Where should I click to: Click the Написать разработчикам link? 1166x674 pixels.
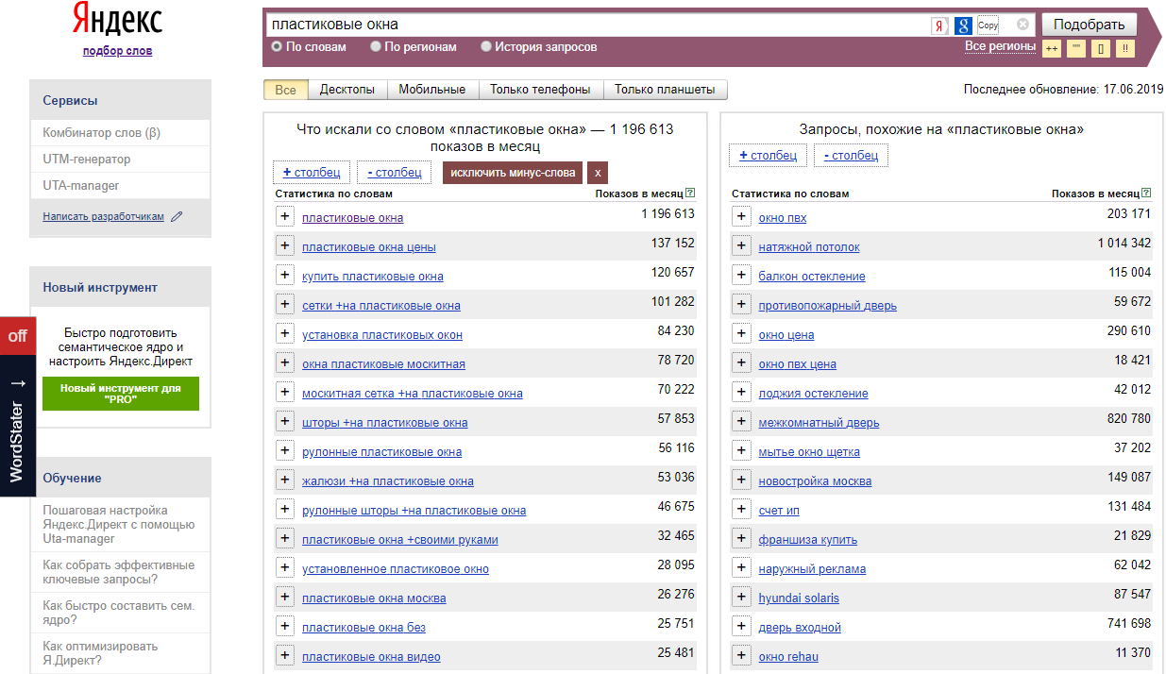[103, 216]
